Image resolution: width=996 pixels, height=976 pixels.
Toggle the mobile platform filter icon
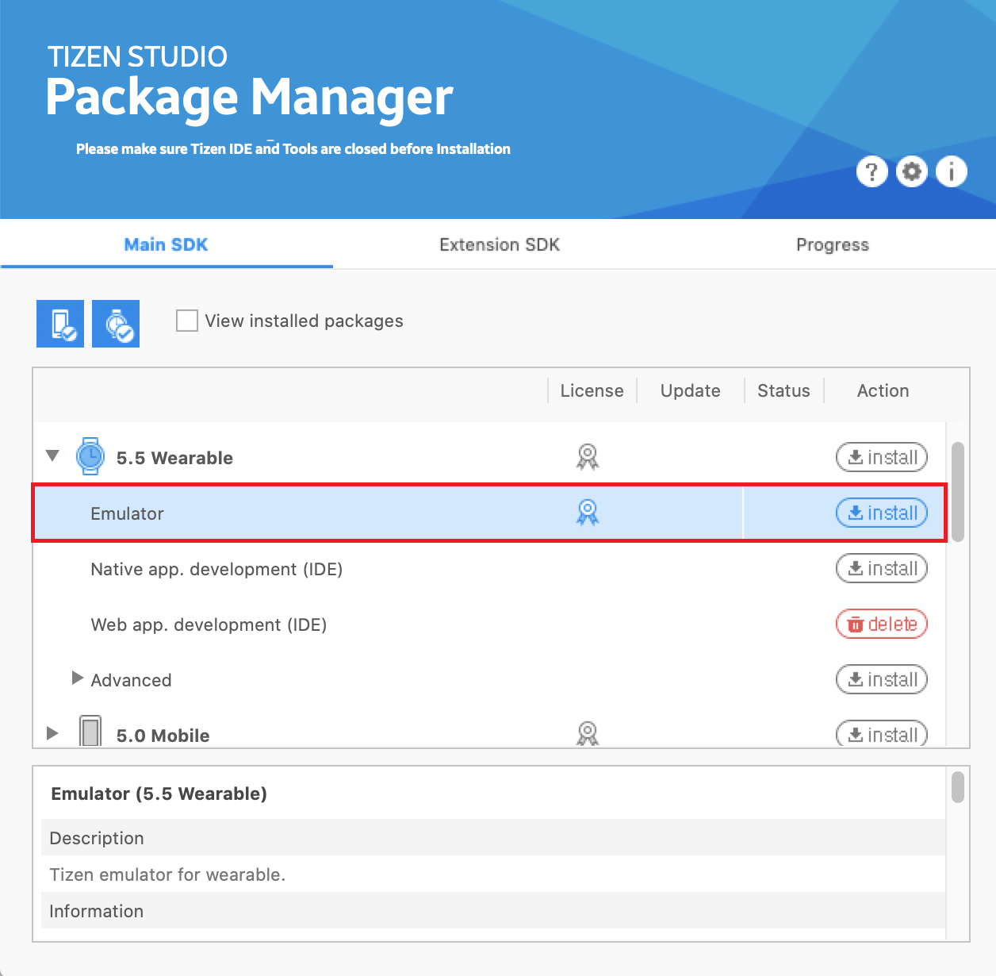click(60, 324)
